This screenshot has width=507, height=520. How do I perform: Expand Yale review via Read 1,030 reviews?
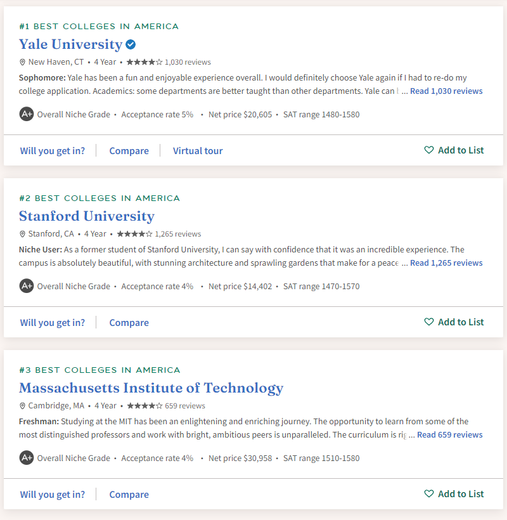tap(446, 91)
